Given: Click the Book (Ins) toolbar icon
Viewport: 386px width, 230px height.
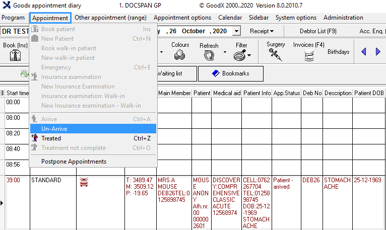Looking at the screenshot, I should click(15, 55).
